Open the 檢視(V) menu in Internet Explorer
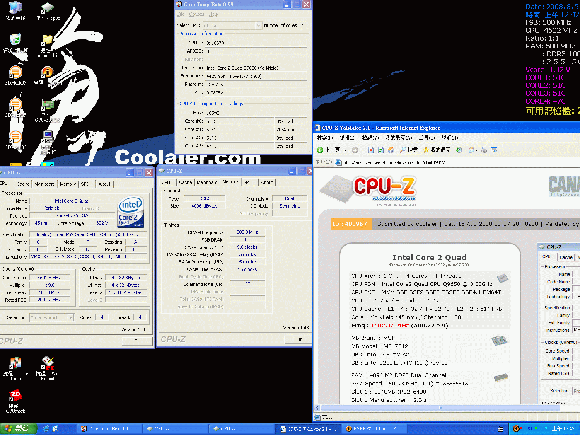The width and height of the screenshot is (580, 435). [370, 138]
